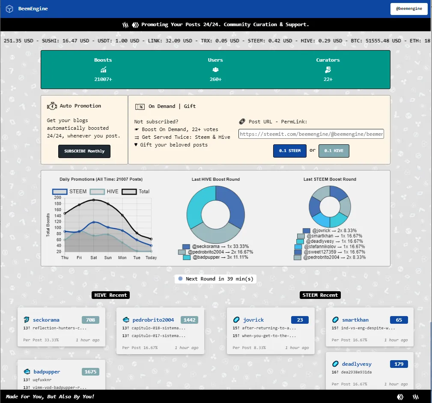Open badpupper user link
Screen dimensions: 432x403
coord(47,372)
